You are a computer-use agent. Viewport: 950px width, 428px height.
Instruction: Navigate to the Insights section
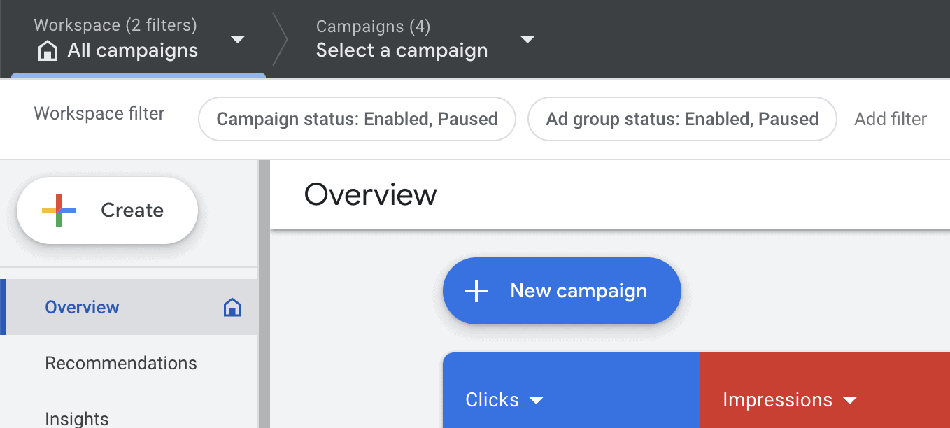pyautogui.click(x=77, y=417)
